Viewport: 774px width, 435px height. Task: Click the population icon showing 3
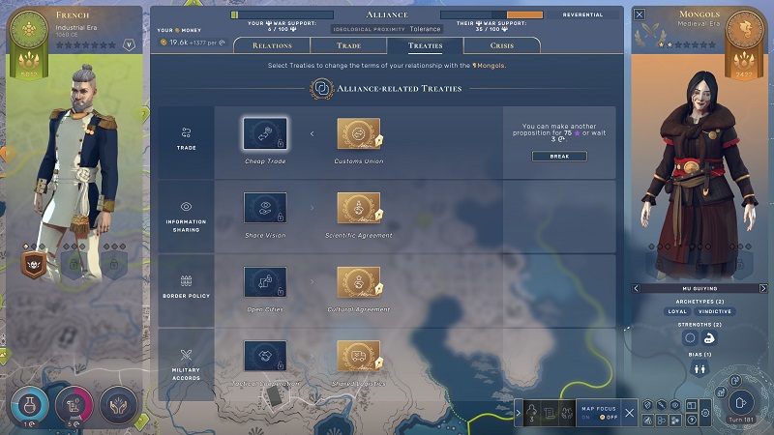point(531,413)
